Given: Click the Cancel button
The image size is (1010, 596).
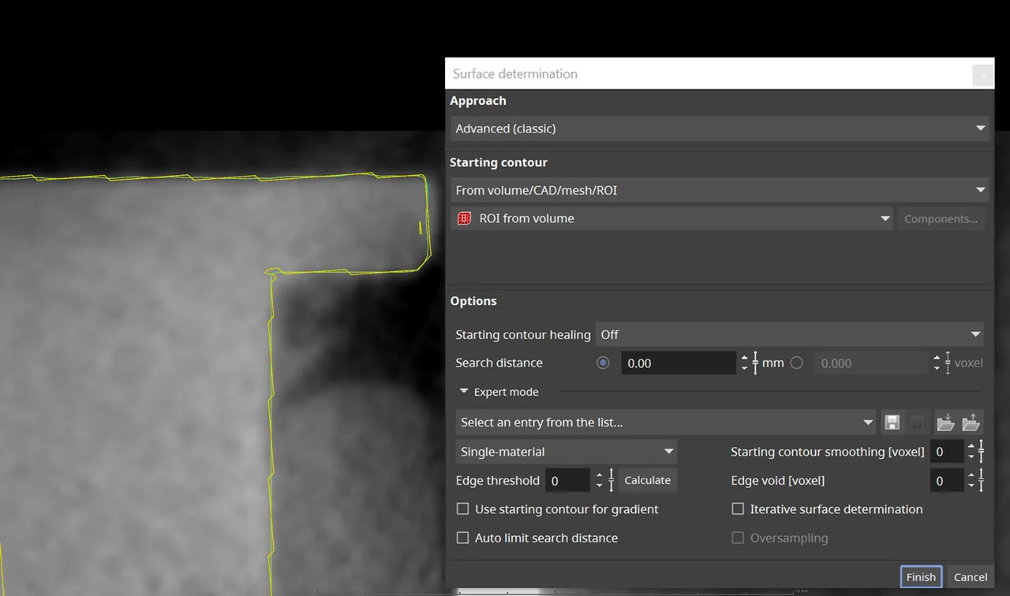Looking at the screenshot, I should coord(970,577).
